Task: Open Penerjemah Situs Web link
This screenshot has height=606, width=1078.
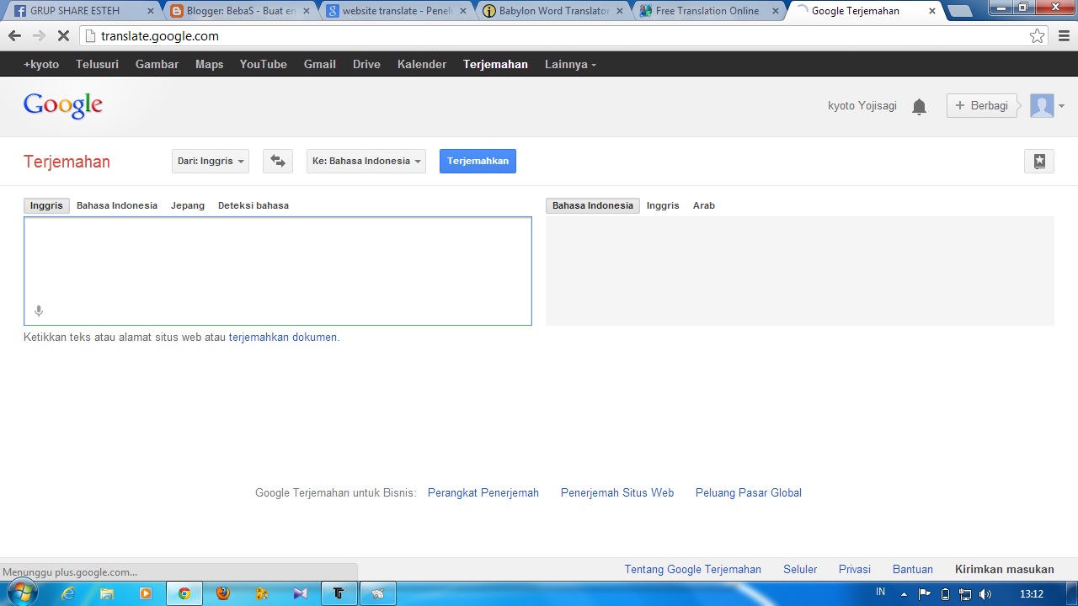Action: coord(617,492)
